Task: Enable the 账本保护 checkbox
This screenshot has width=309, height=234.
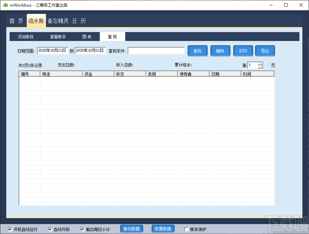Action: tap(186, 228)
